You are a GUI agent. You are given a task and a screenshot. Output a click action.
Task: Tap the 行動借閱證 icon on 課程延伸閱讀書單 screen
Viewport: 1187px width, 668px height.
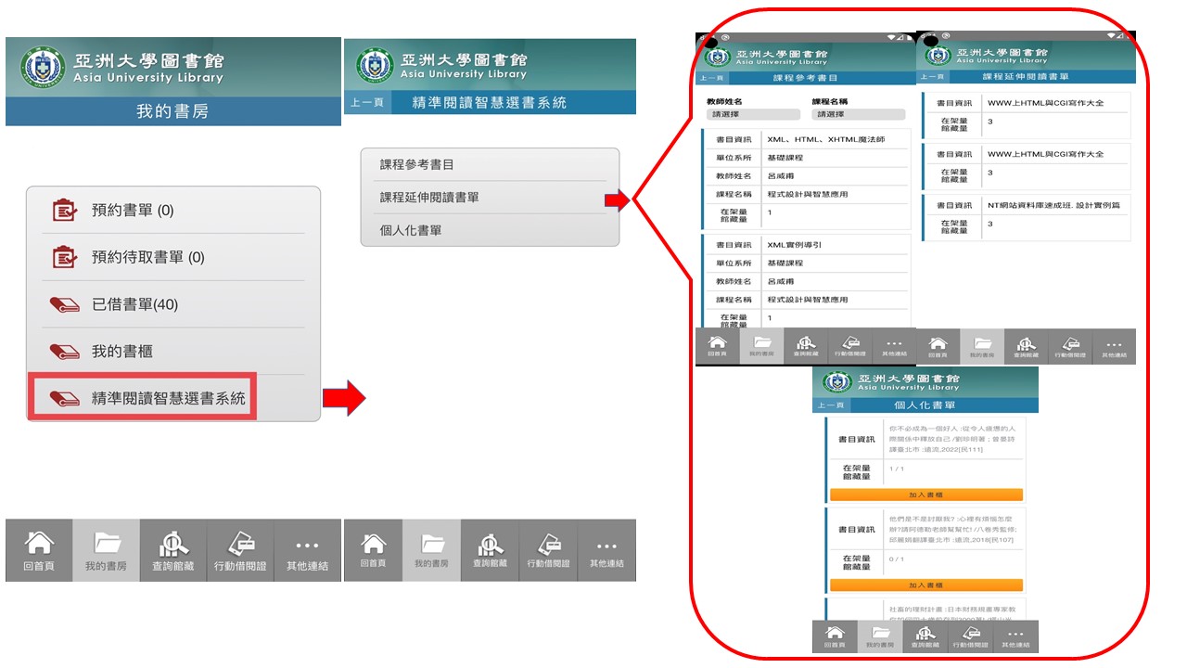coord(1073,345)
